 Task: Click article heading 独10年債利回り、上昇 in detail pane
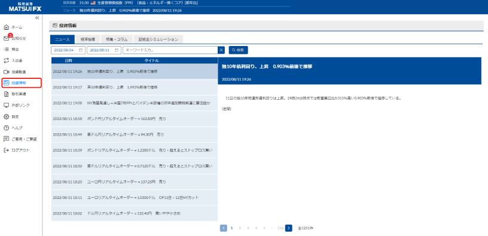(x=267, y=66)
